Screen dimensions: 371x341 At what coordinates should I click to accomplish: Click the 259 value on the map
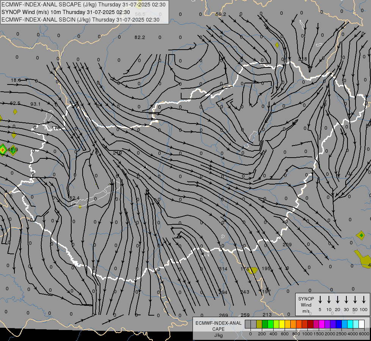245,315
